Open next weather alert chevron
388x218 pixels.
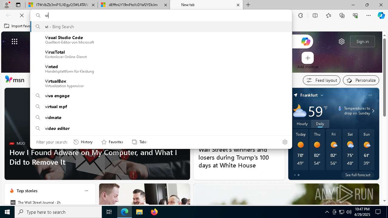373,111
